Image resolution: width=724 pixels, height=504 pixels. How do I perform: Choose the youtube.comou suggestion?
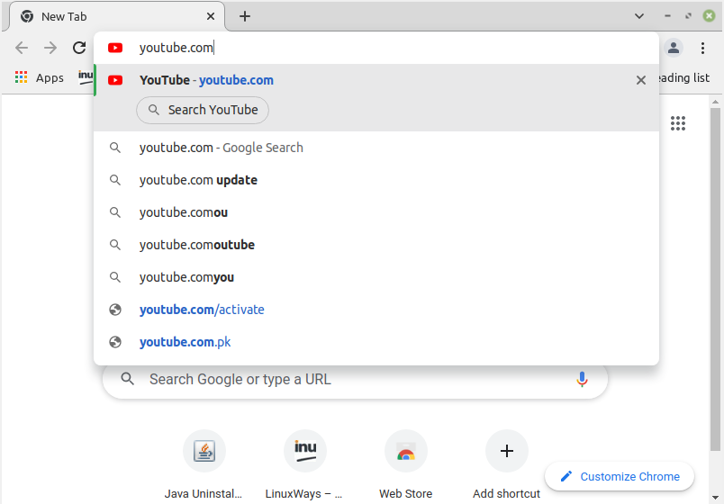[x=376, y=212]
